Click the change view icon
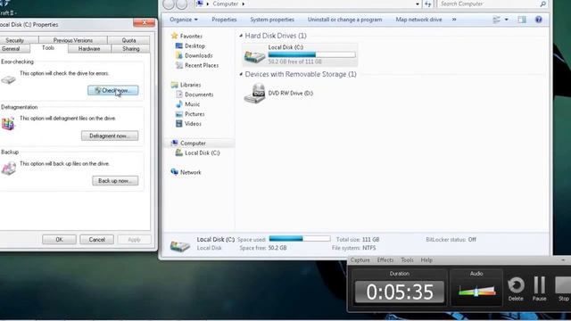The image size is (571, 321). pyautogui.click(x=496, y=20)
